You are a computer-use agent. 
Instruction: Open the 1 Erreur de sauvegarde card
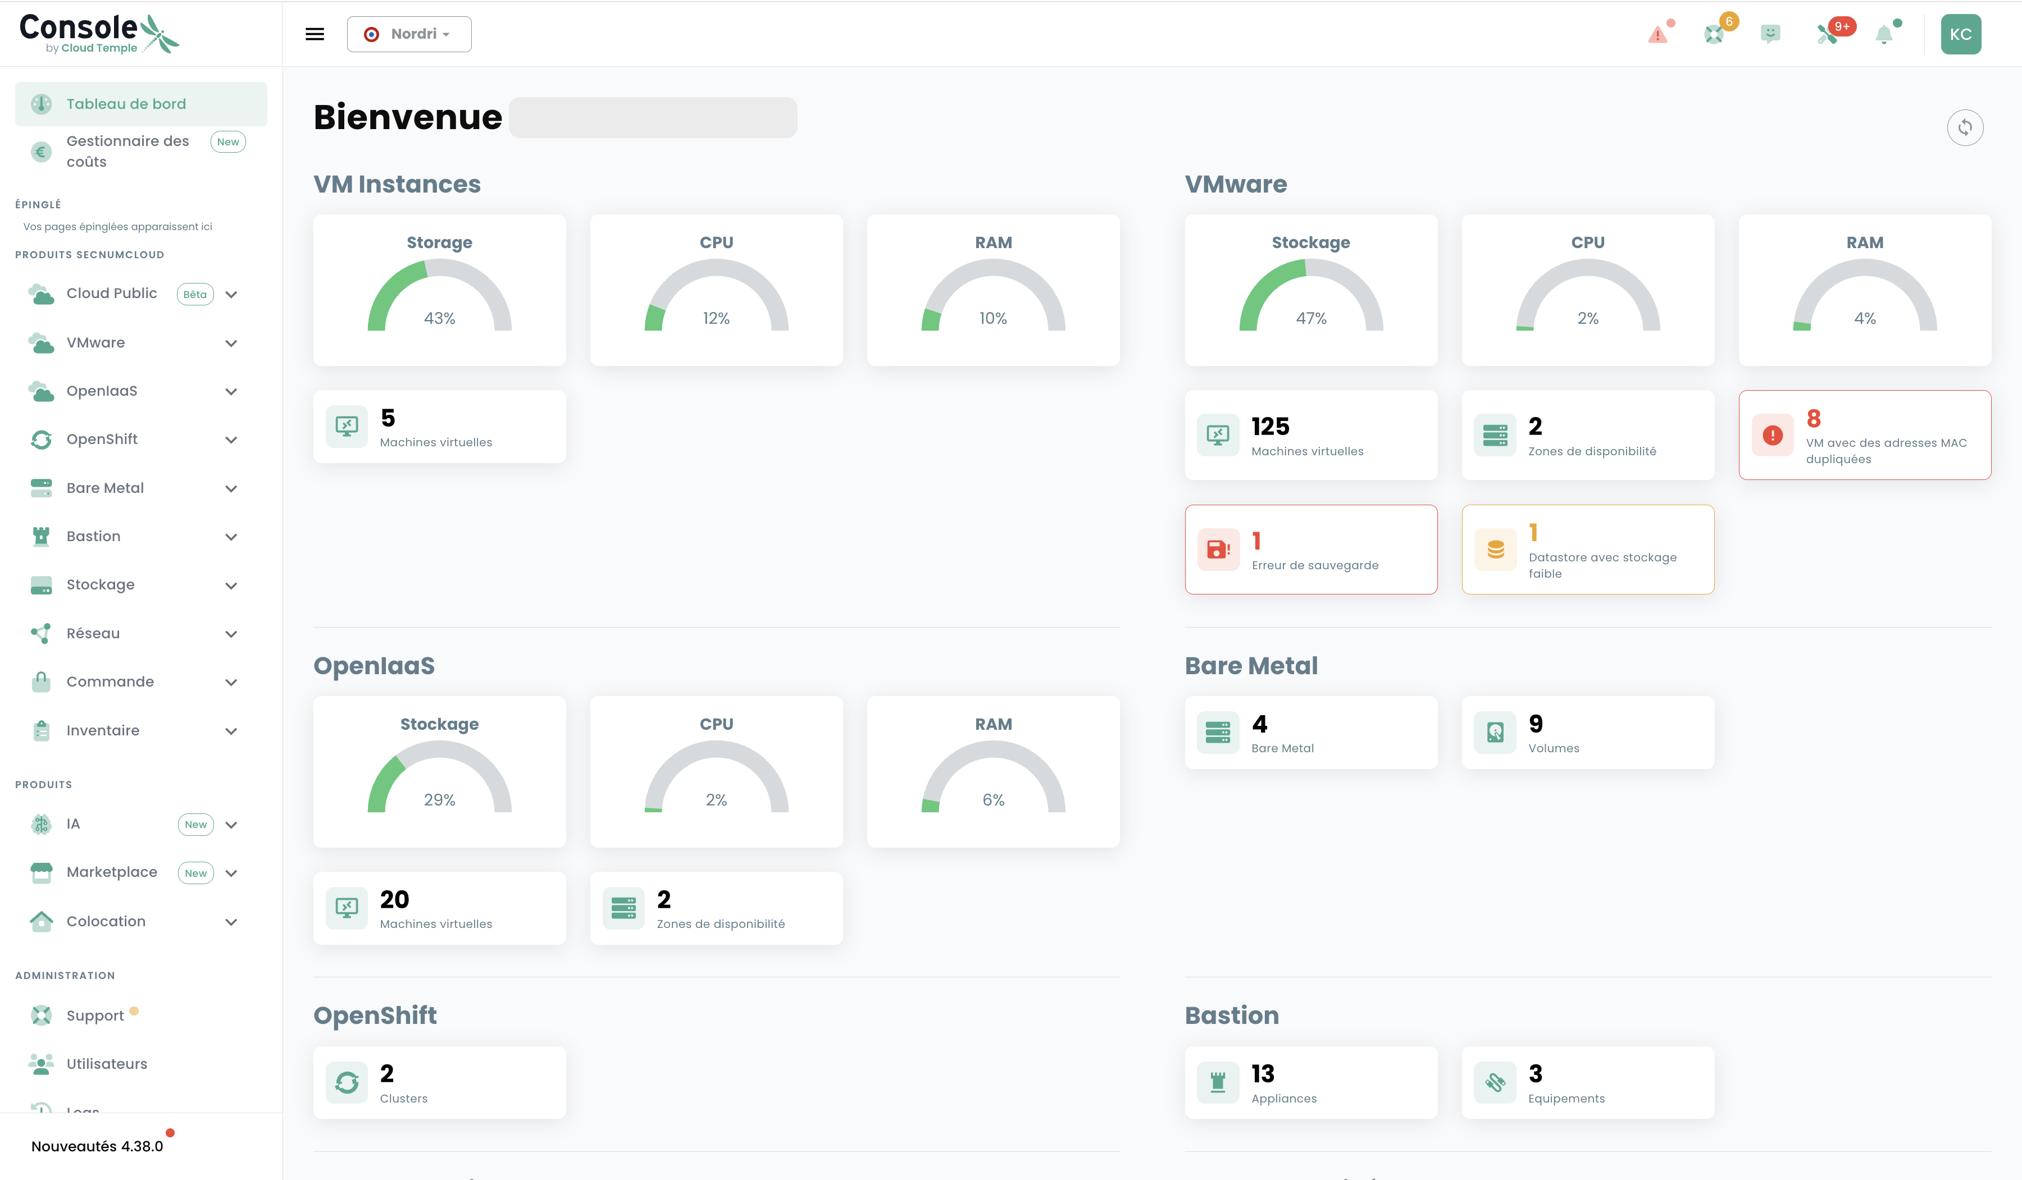click(x=1311, y=550)
